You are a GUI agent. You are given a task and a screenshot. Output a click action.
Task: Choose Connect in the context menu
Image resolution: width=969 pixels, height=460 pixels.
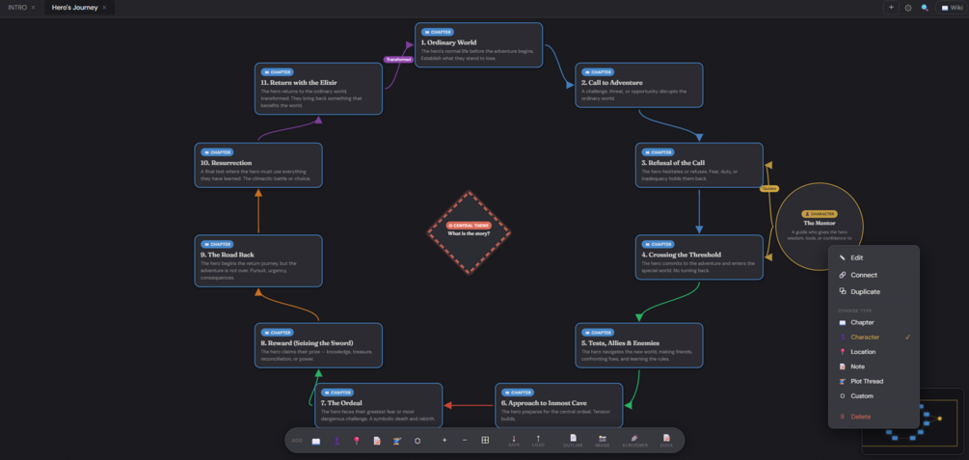(874, 275)
